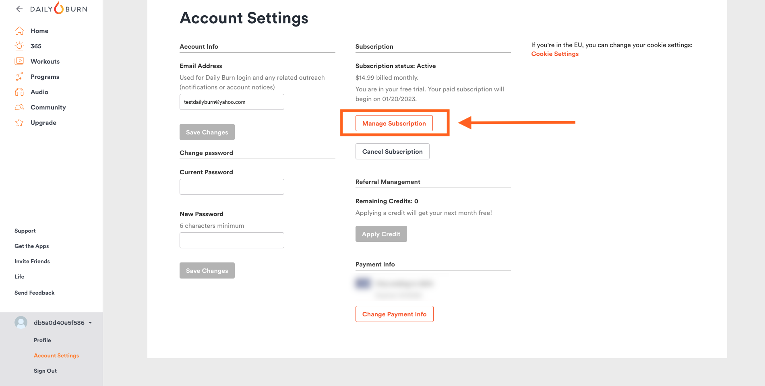Click the Change Payment Info button

tap(395, 314)
